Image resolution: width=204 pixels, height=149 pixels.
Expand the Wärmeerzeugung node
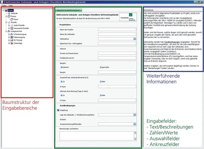(x=9, y=34)
